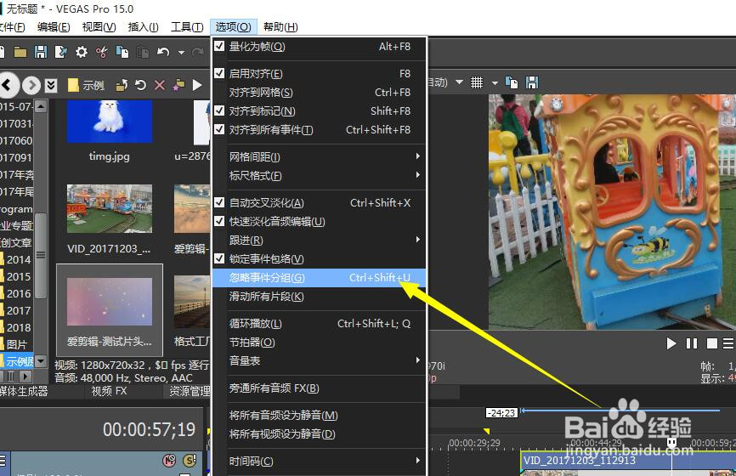
Task: Select 将所有音频设为静音 menu item
Action: pos(320,416)
